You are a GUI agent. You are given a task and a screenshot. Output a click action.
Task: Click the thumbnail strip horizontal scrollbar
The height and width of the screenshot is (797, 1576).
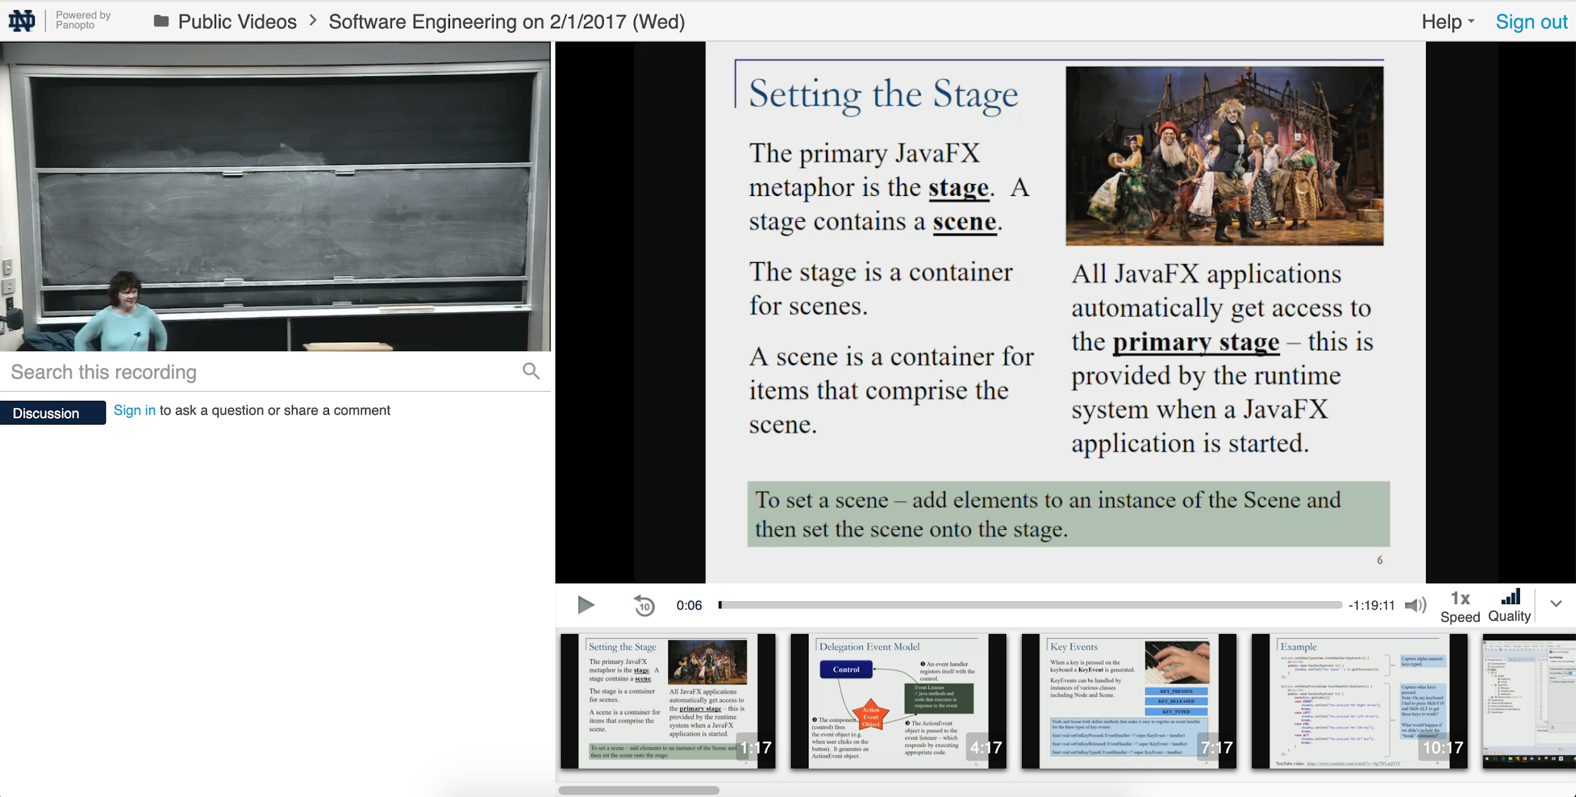(x=639, y=790)
